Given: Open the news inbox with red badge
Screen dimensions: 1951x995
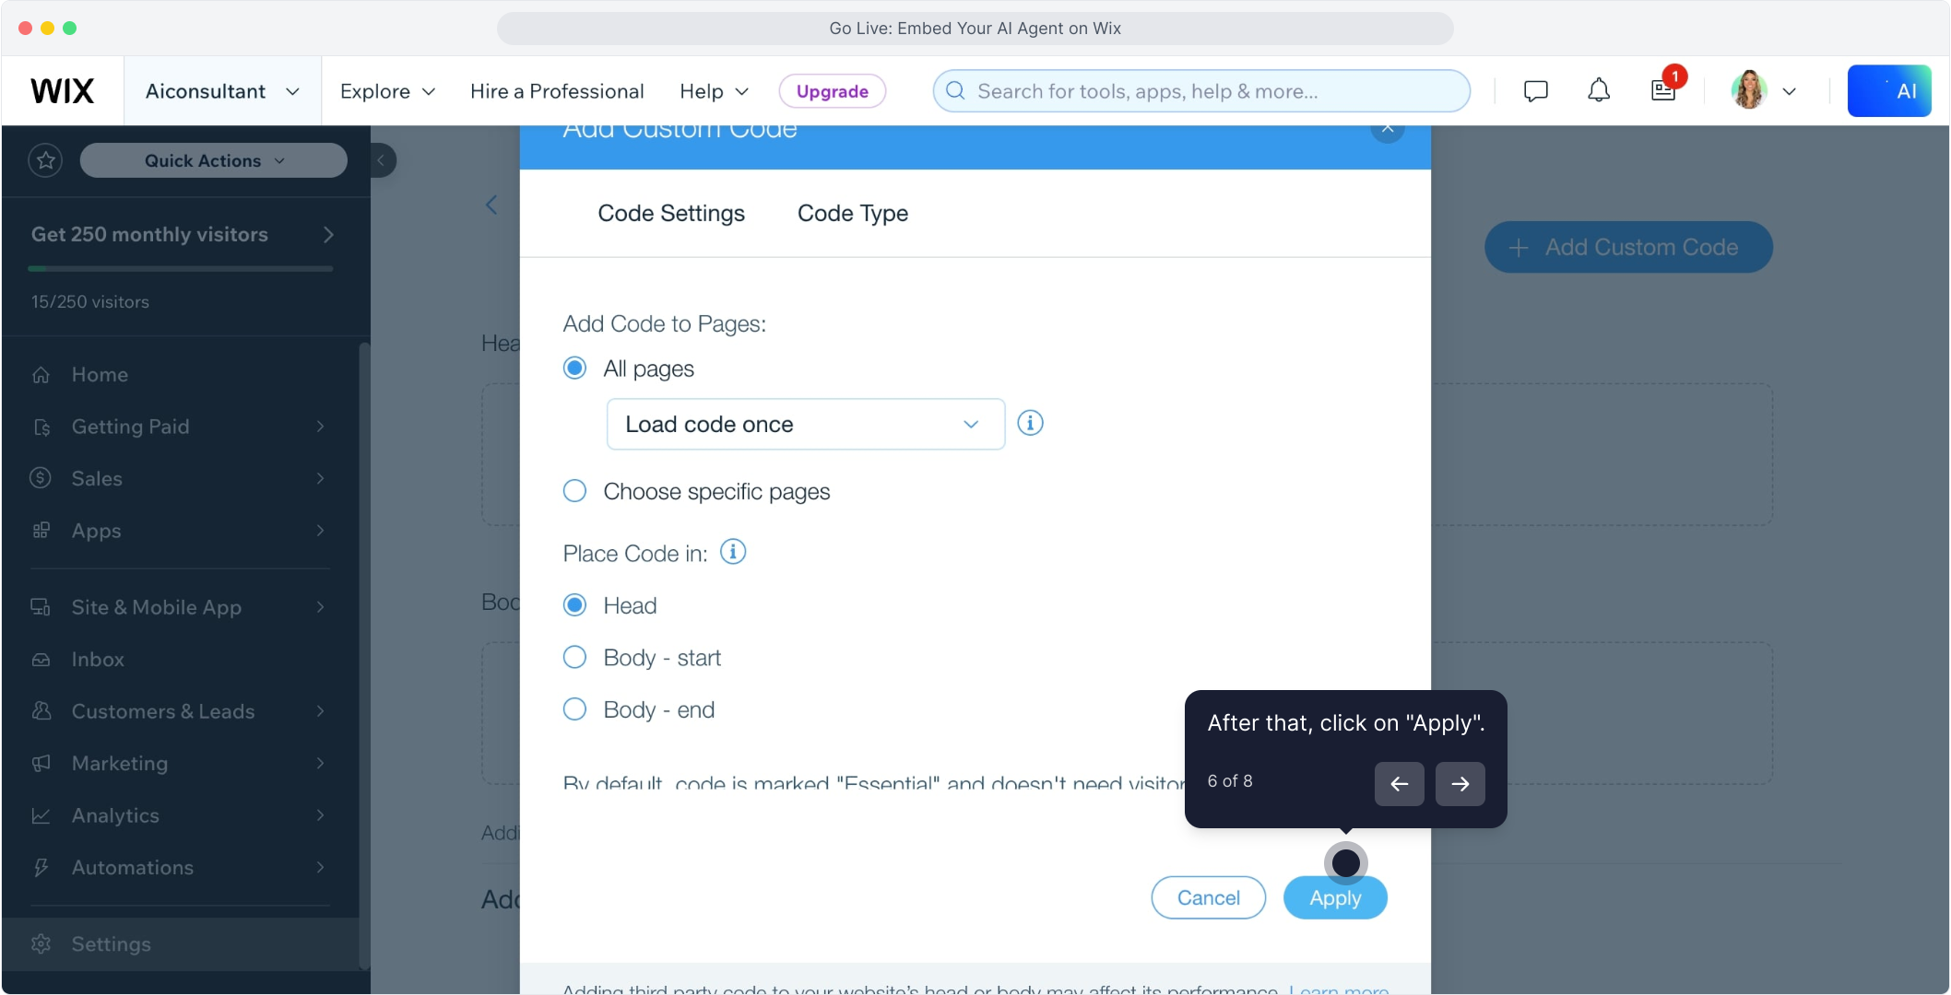Looking at the screenshot, I should (1663, 91).
